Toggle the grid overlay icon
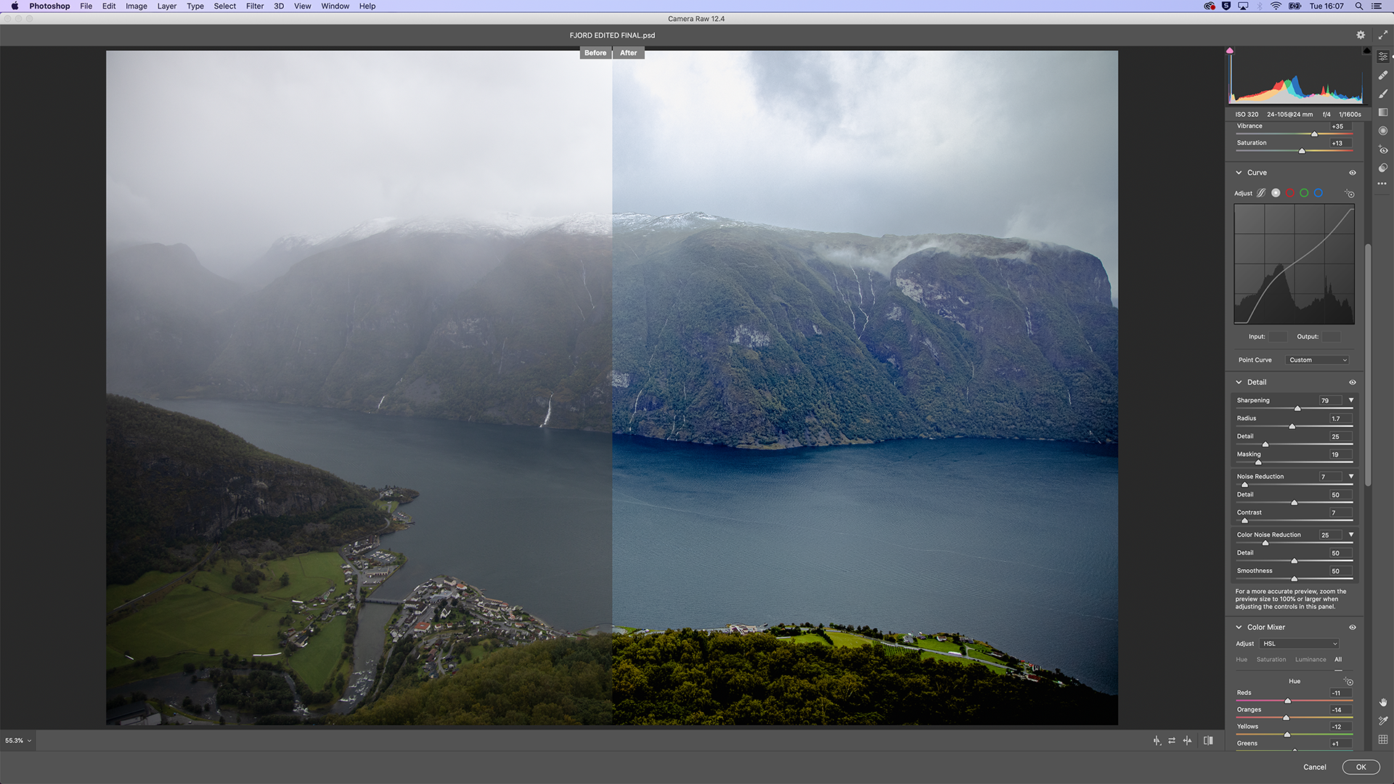 [1383, 739]
